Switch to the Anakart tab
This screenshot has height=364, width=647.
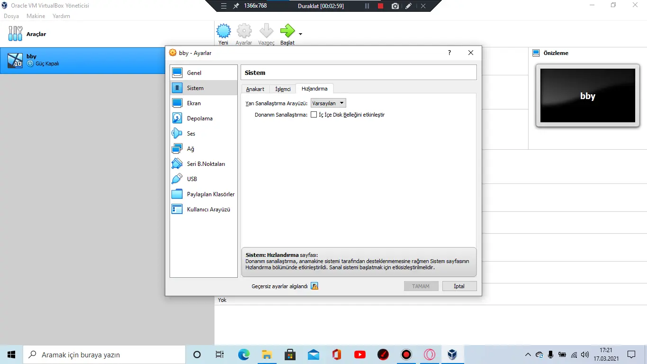pyautogui.click(x=255, y=89)
